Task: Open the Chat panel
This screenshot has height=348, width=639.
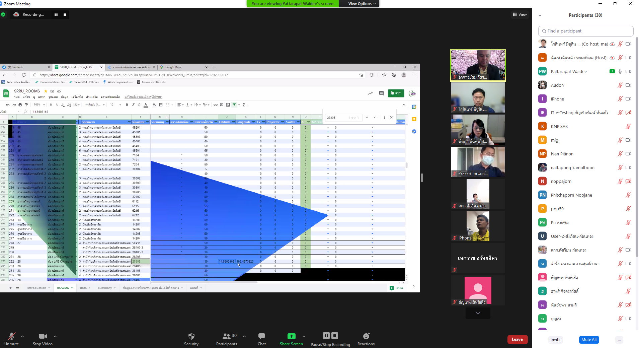Action: [261, 336]
